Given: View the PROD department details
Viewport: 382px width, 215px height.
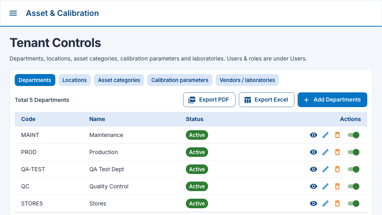Looking at the screenshot, I should point(314,152).
